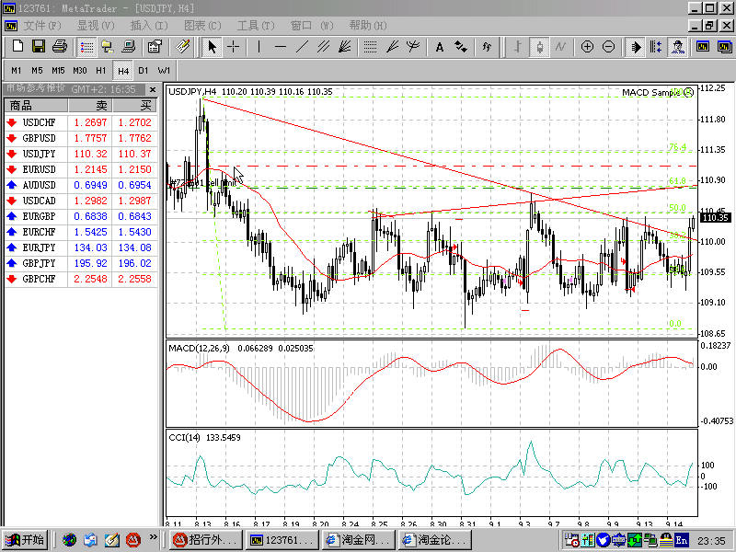Click the 开始 Start button
The width and height of the screenshot is (736, 552).
pos(25,540)
